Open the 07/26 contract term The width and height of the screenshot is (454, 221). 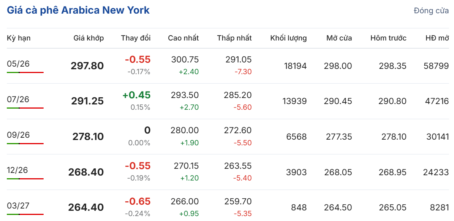click(x=18, y=99)
